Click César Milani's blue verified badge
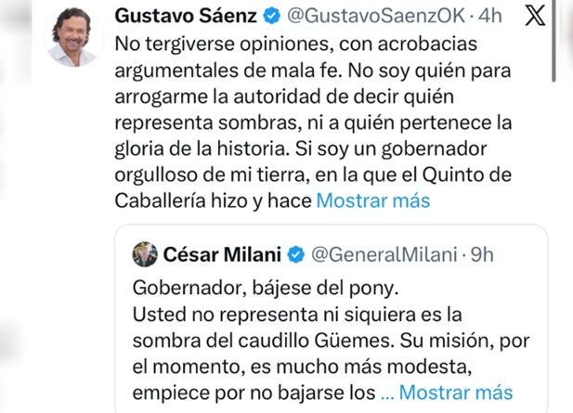Screen dimensions: 573x413 click(295, 253)
